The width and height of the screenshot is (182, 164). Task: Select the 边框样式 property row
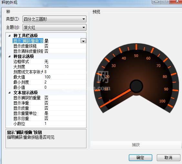pyautogui.click(x=49, y=61)
